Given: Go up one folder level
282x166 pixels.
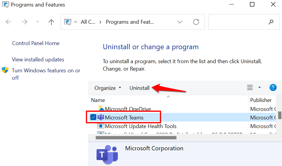Looking at the screenshot, I should (51, 22).
